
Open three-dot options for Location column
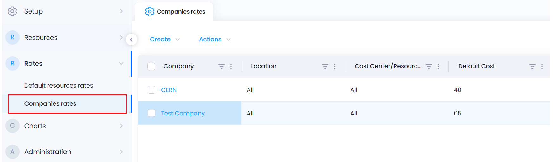pyautogui.click(x=335, y=66)
